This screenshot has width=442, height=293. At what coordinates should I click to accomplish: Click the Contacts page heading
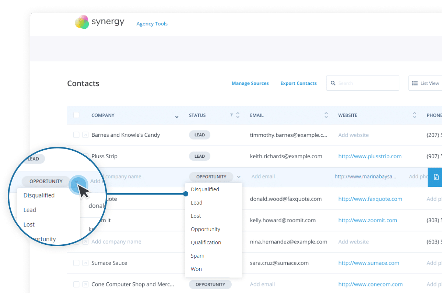[83, 84]
